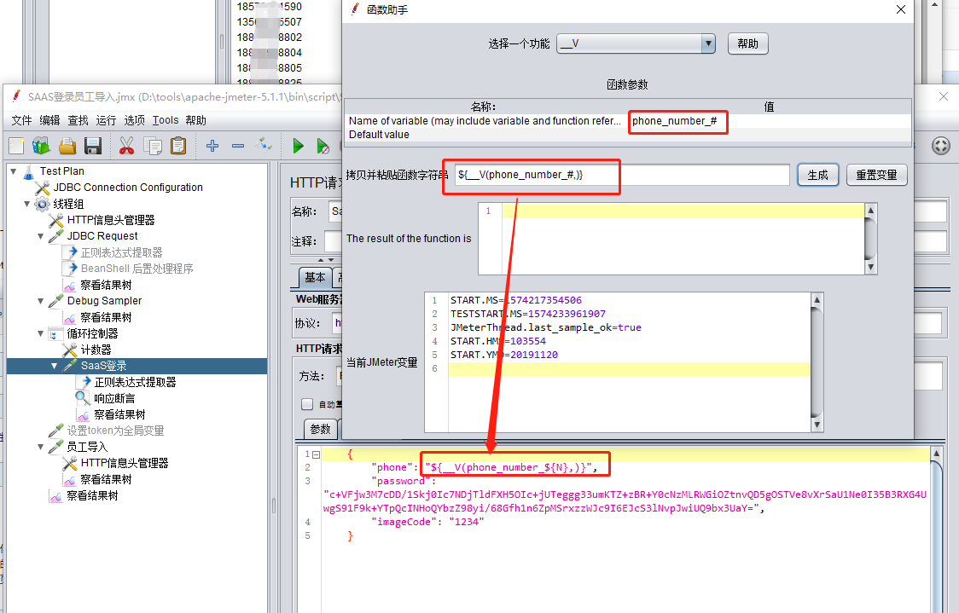Click the function string input field

coord(622,175)
